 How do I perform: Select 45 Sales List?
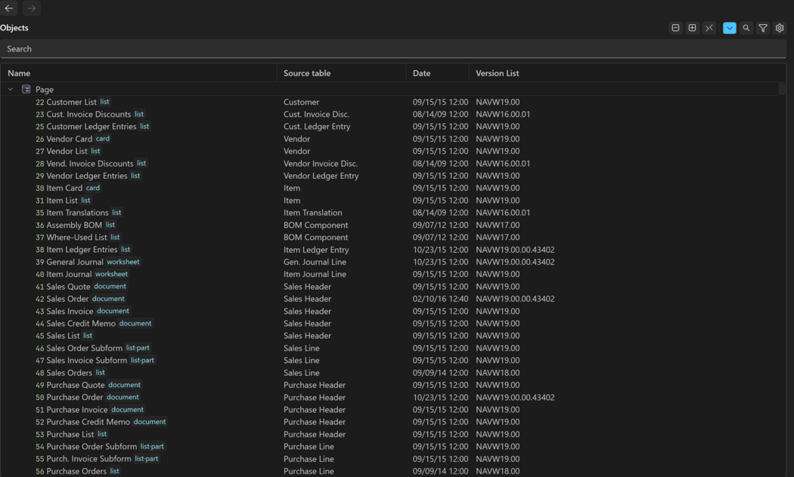57,336
